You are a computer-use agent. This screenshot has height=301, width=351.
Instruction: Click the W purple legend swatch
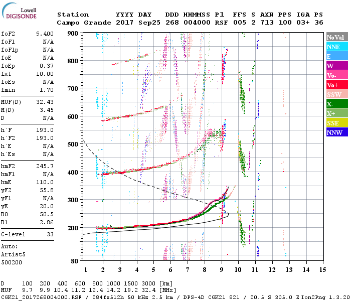337,66
